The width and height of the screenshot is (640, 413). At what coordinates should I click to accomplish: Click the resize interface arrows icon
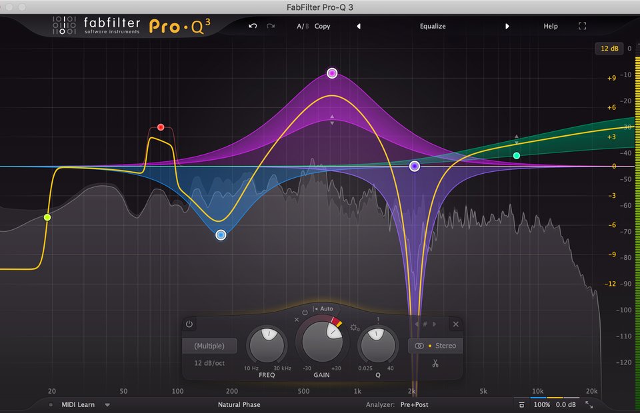click(x=589, y=404)
